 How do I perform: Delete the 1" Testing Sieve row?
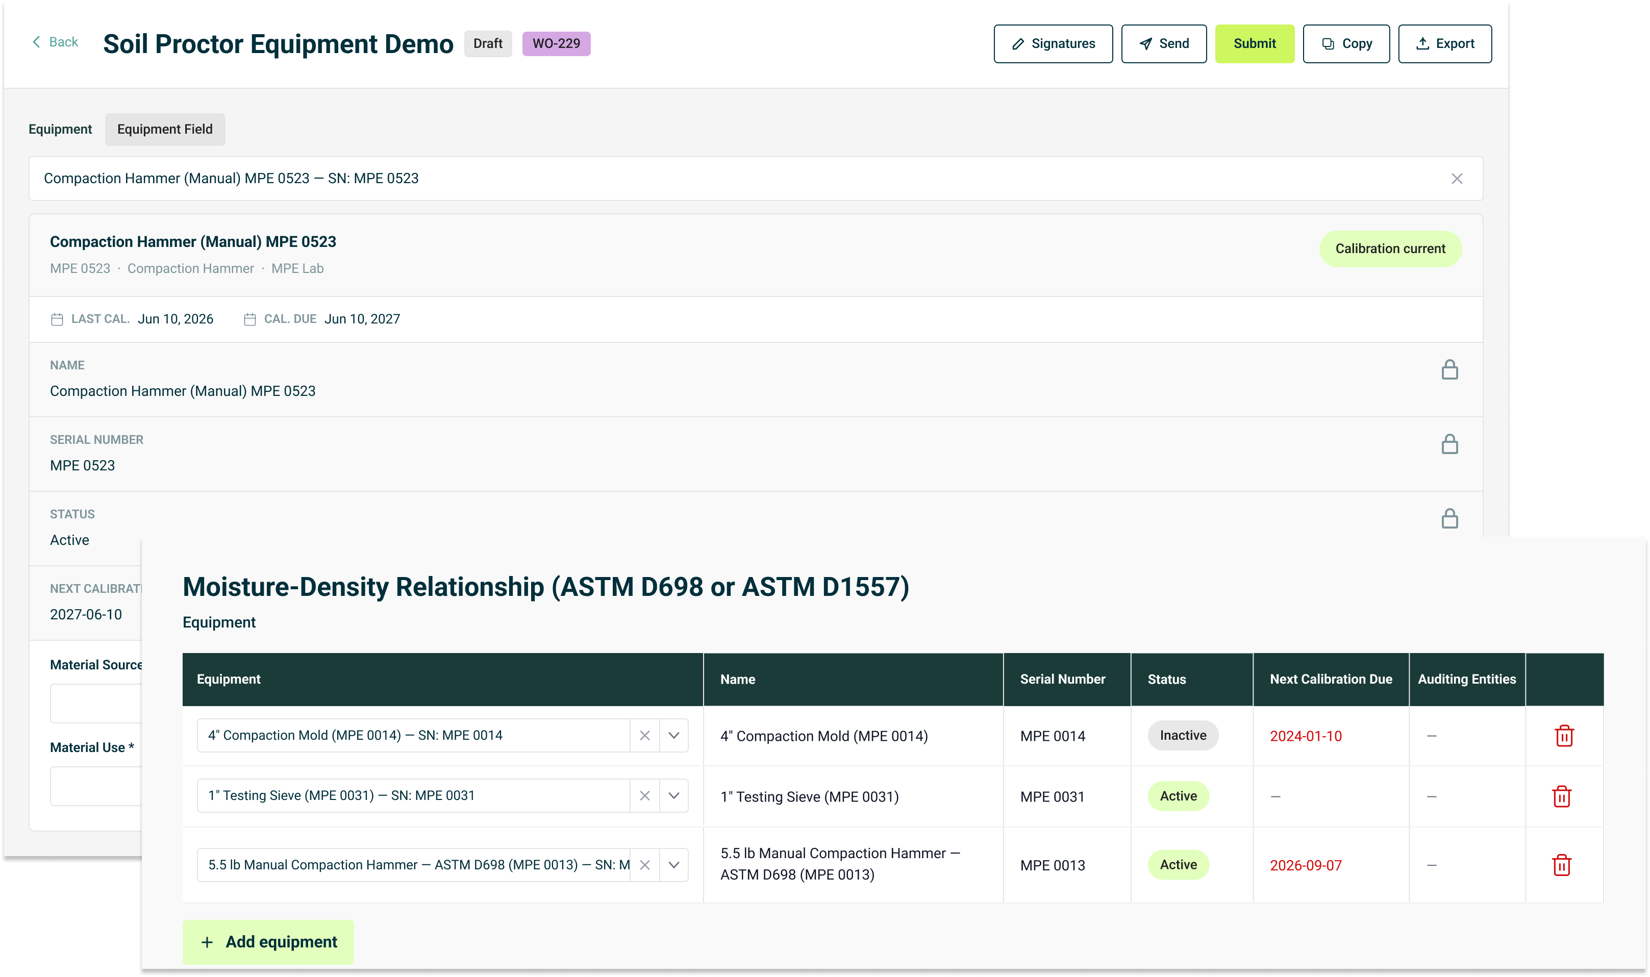[1561, 796]
